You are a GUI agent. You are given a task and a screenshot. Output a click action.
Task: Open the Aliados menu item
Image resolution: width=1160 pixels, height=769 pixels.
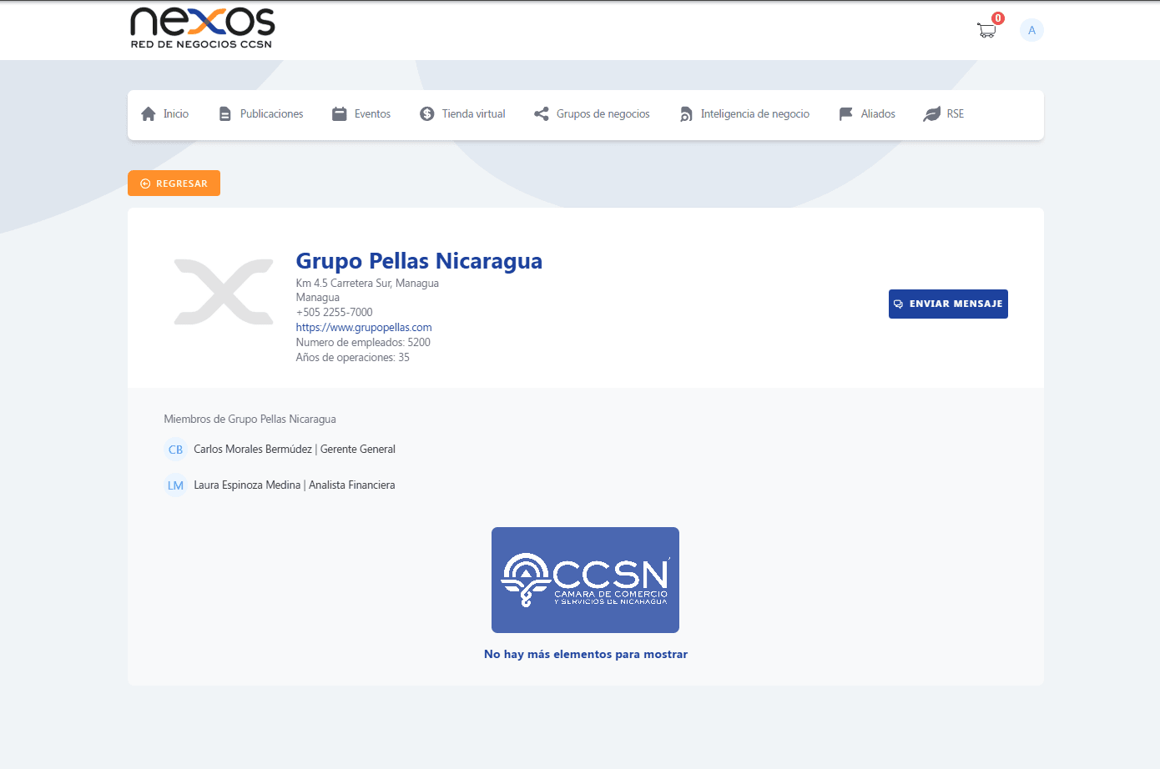pyautogui.click(x=867, y=114)
